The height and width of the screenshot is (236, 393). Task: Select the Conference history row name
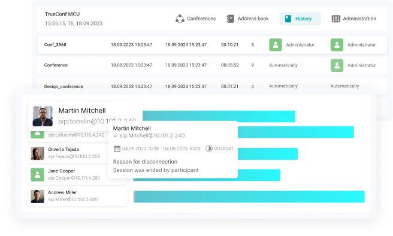56,65
